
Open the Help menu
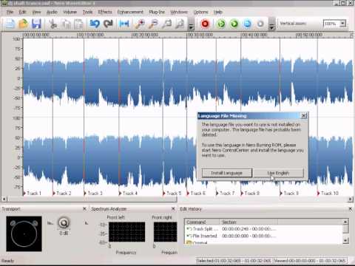point(218,12)
